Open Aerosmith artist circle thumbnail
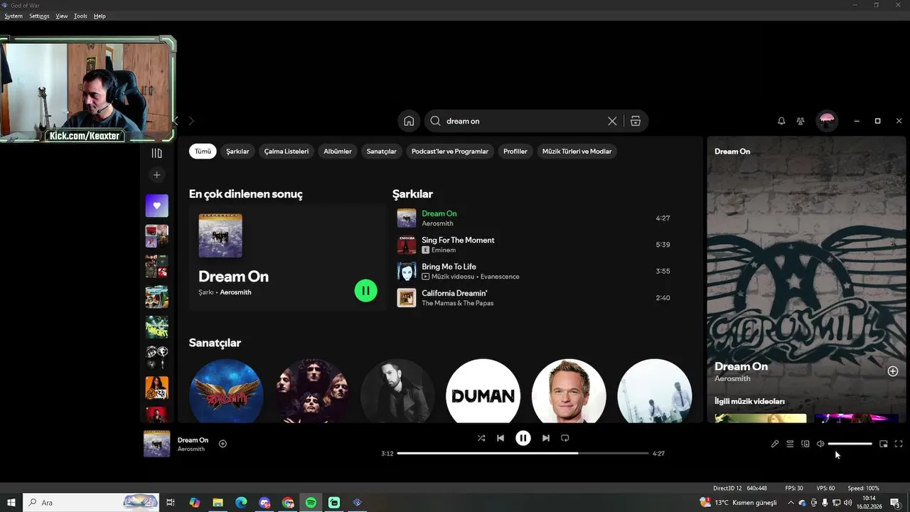Image resolution: width=910 pixels, height=512 pixels. [226, 395]
